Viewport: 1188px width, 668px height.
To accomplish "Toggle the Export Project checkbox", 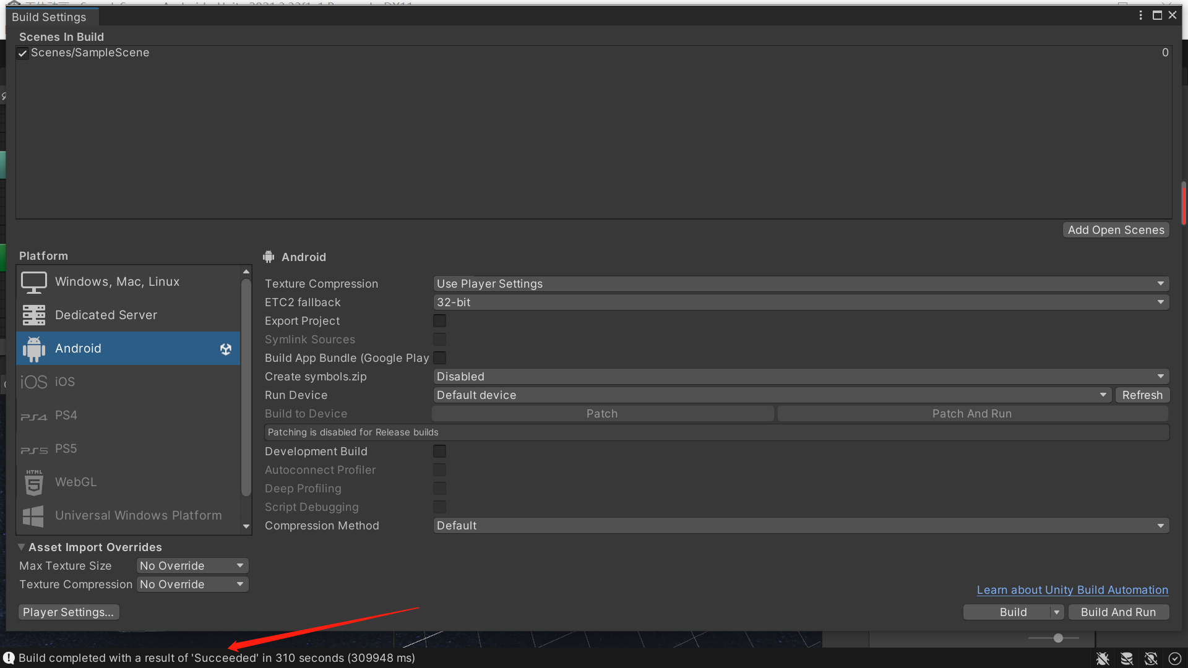I will tap(440, 320).
